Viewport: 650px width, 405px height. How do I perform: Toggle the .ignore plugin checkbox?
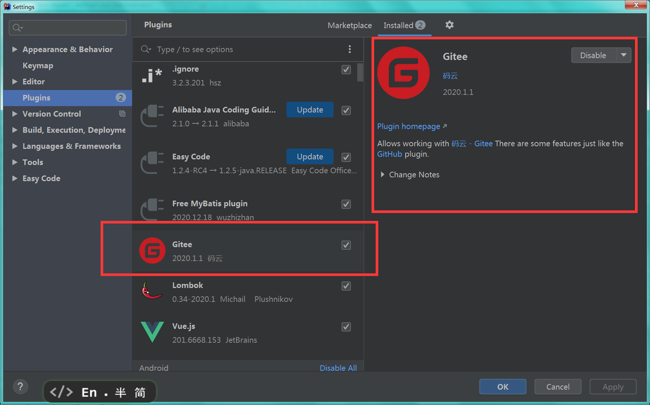346,70
